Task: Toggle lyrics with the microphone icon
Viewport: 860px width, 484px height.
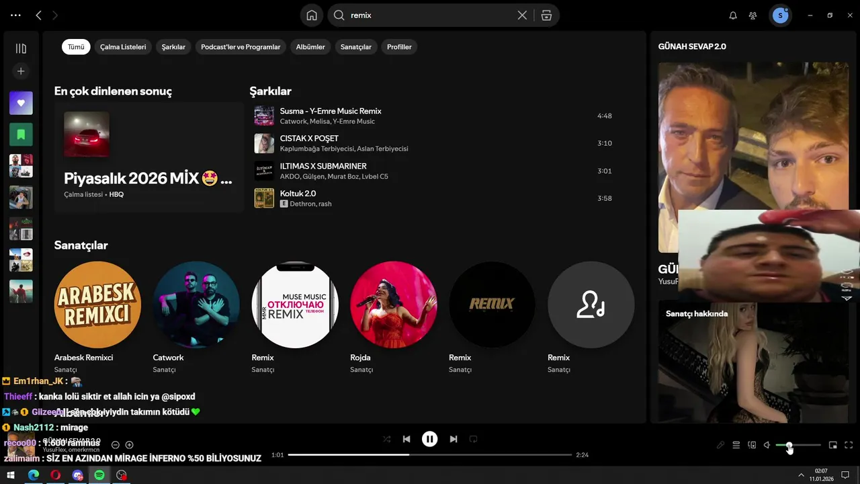Action: [720, 445]
